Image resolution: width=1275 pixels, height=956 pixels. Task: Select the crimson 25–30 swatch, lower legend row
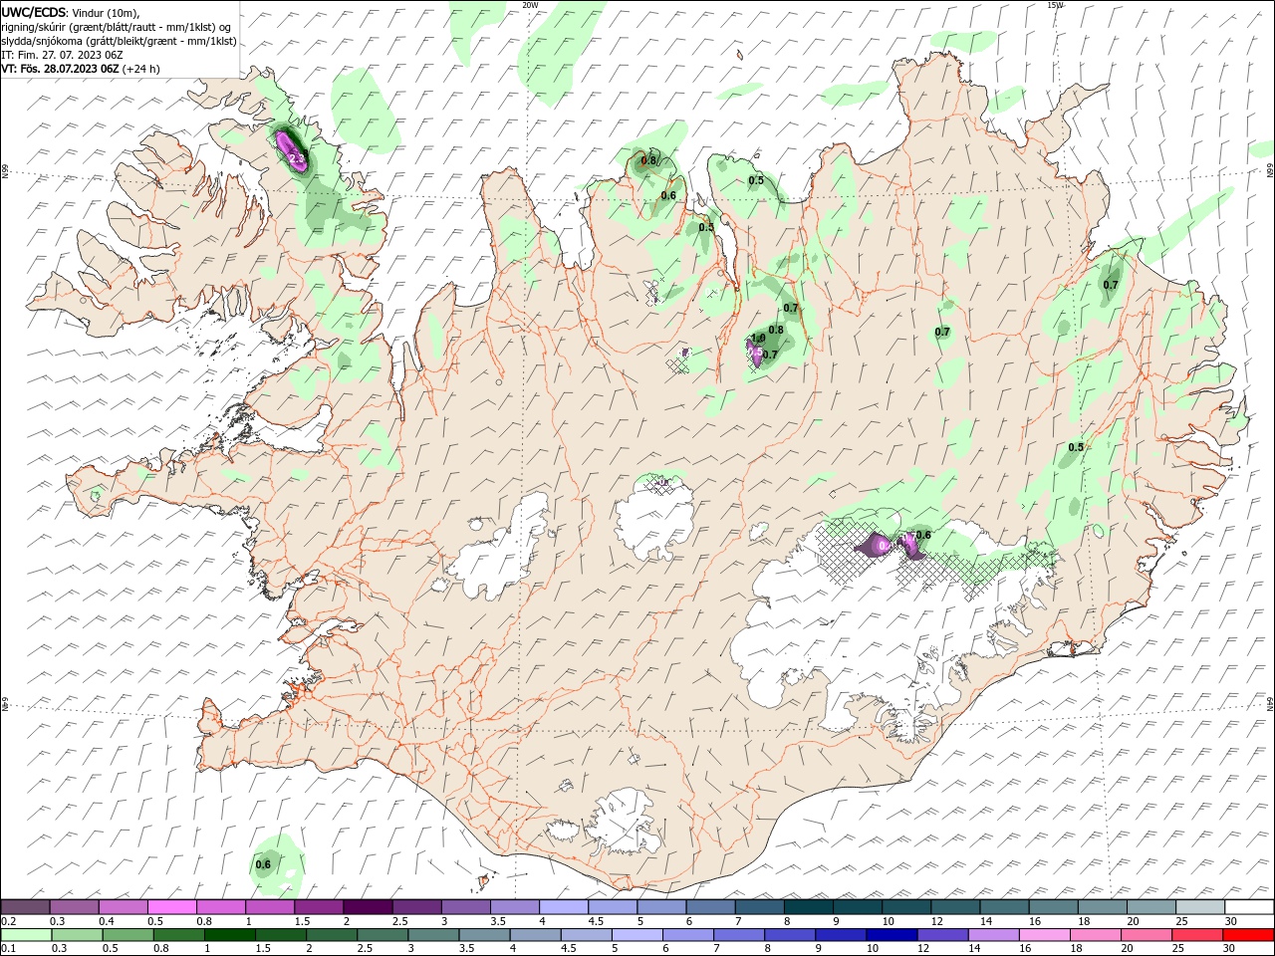[x=1196, y=935]
